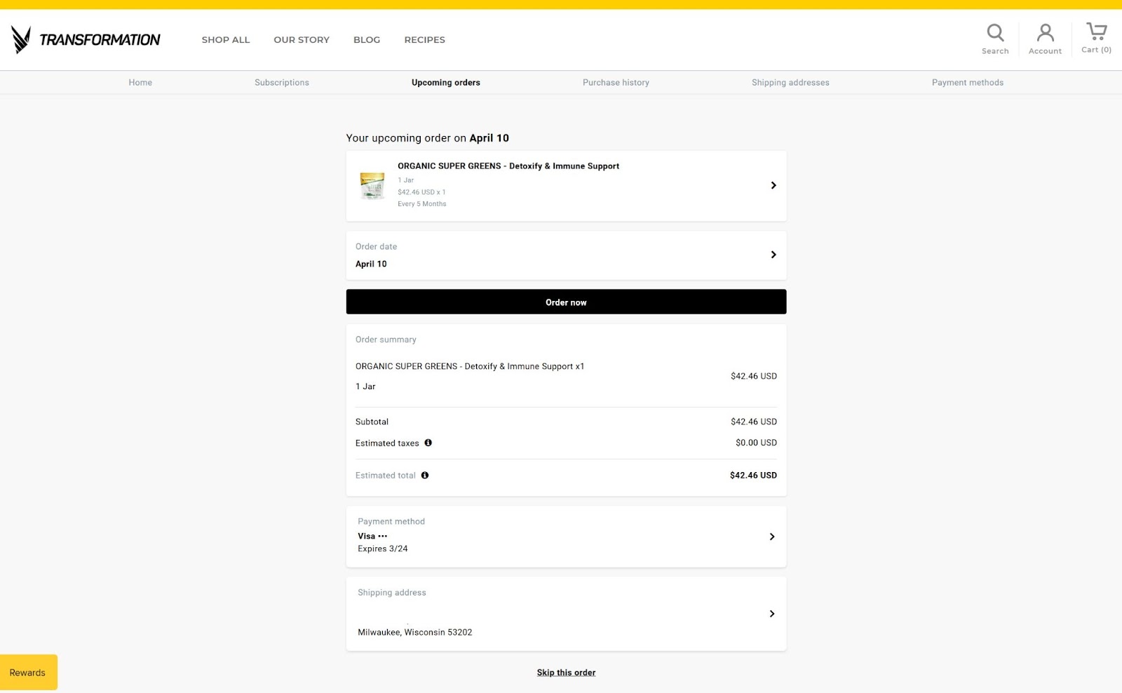Expand the Shipping address chevron
1122x693 pixels.
772,614
